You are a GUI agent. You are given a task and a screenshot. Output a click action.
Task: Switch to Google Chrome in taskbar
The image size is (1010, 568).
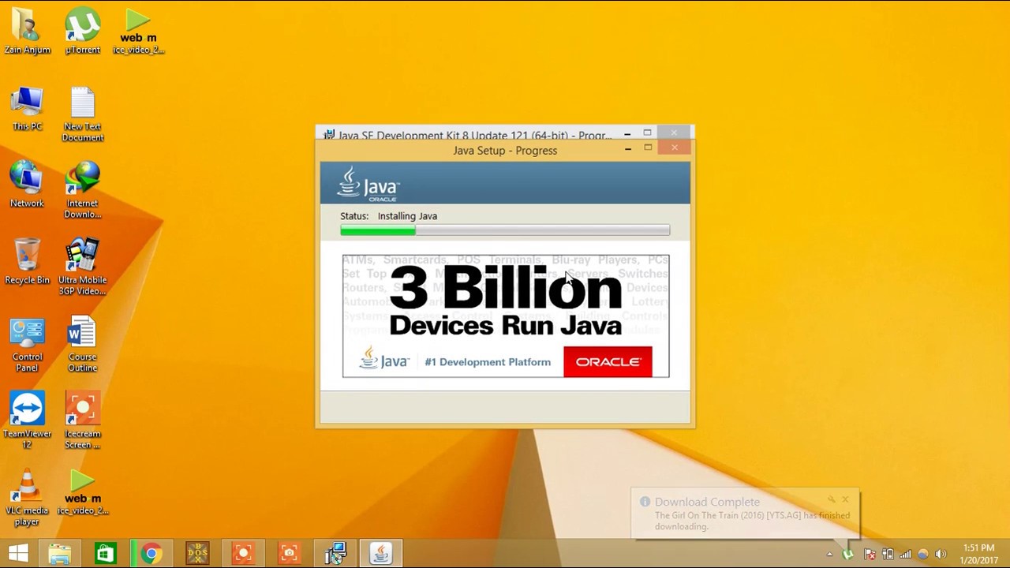click(151, 553)
